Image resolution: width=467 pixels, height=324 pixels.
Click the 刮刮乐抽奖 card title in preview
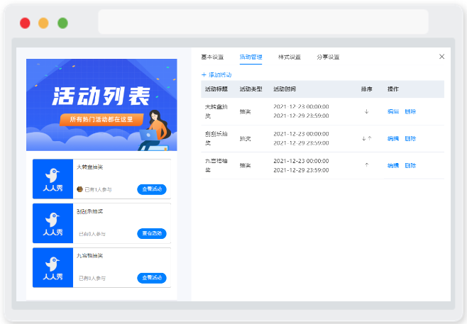(x=89, y=211)
